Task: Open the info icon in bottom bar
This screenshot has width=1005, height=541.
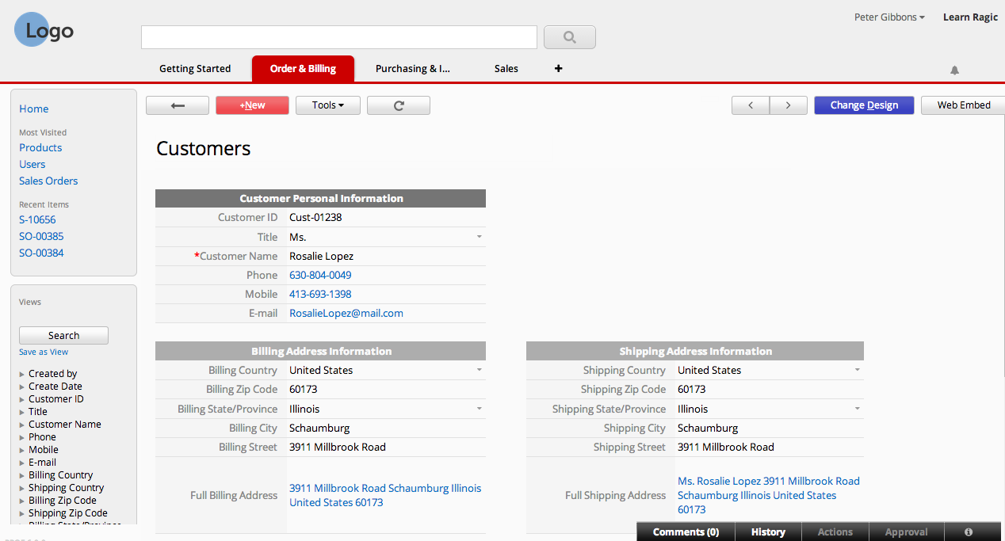Action: click(968, 531)
